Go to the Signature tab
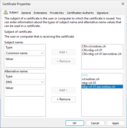This screenshot has width=127, height=128. point(102,13)
